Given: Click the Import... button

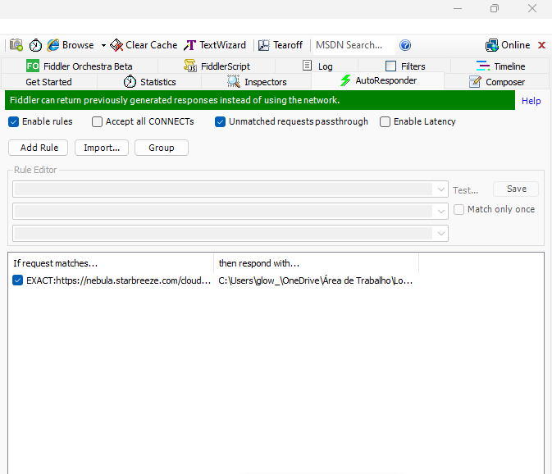Looking at the screenshot, I should (x=102, y=148).
